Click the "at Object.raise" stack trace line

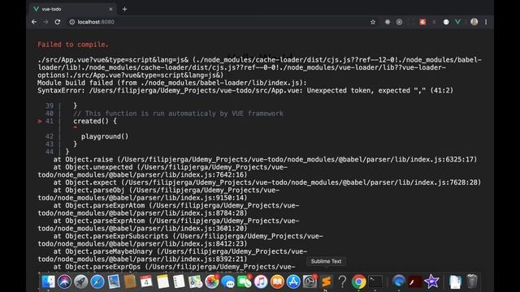click(x=265, y=160)
